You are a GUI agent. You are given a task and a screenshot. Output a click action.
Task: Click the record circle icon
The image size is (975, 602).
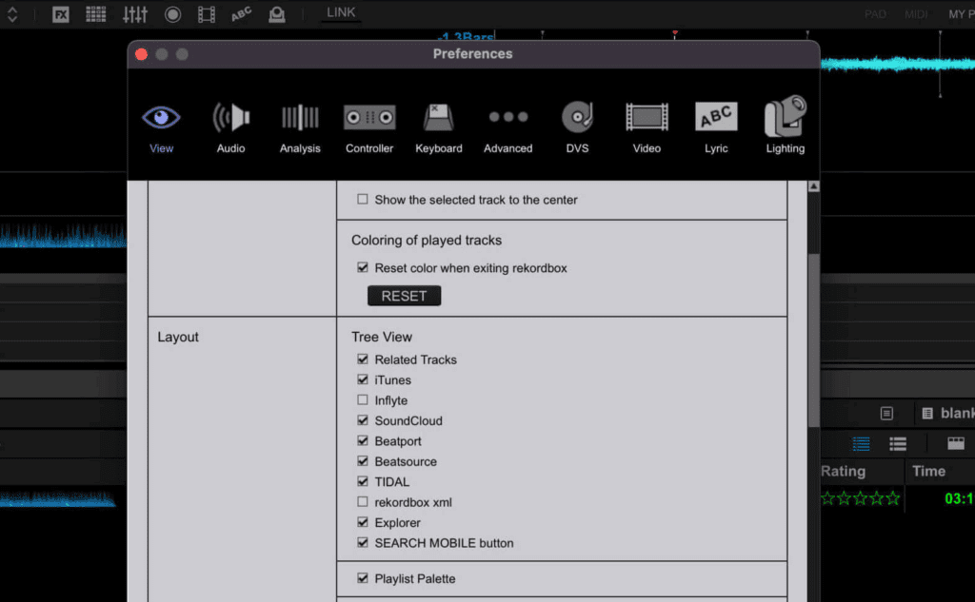[172, 14]
